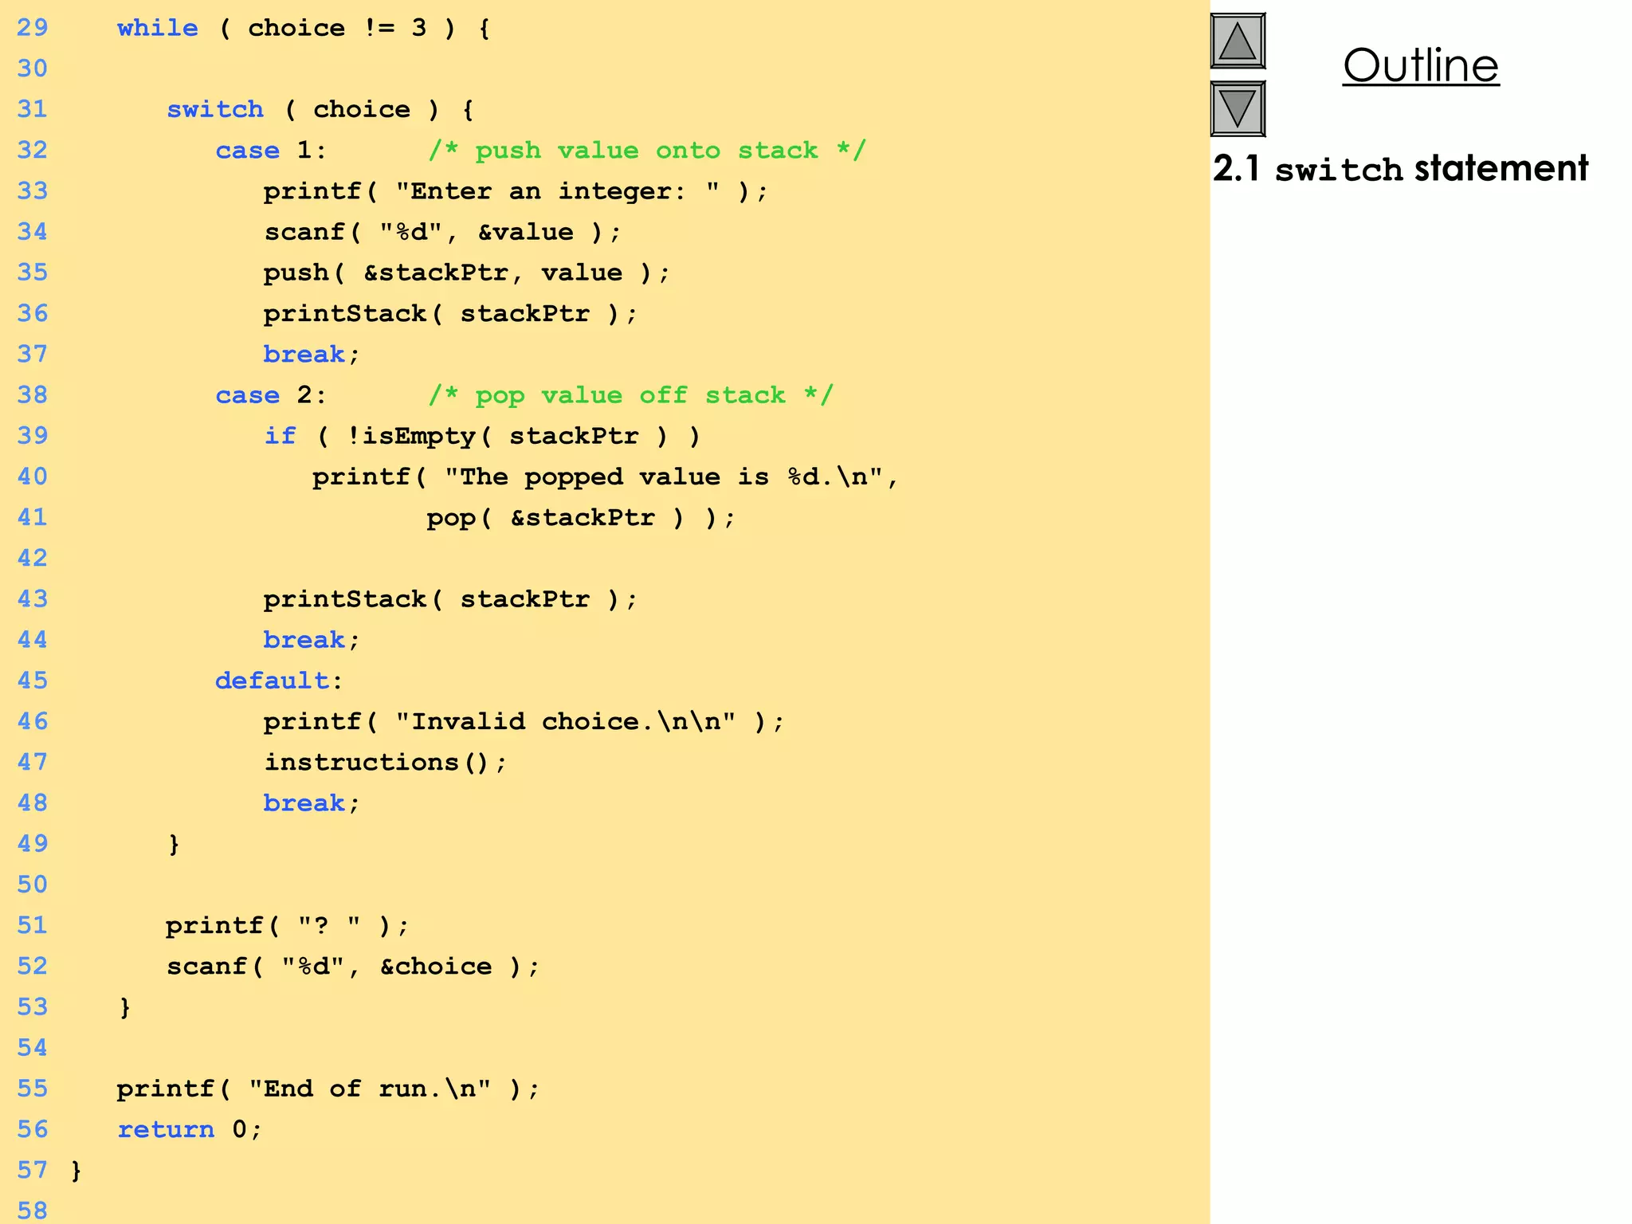Click 'break;' on line 37
The width and height of the screenshot is (1632, 1224).
click(312, 355)
